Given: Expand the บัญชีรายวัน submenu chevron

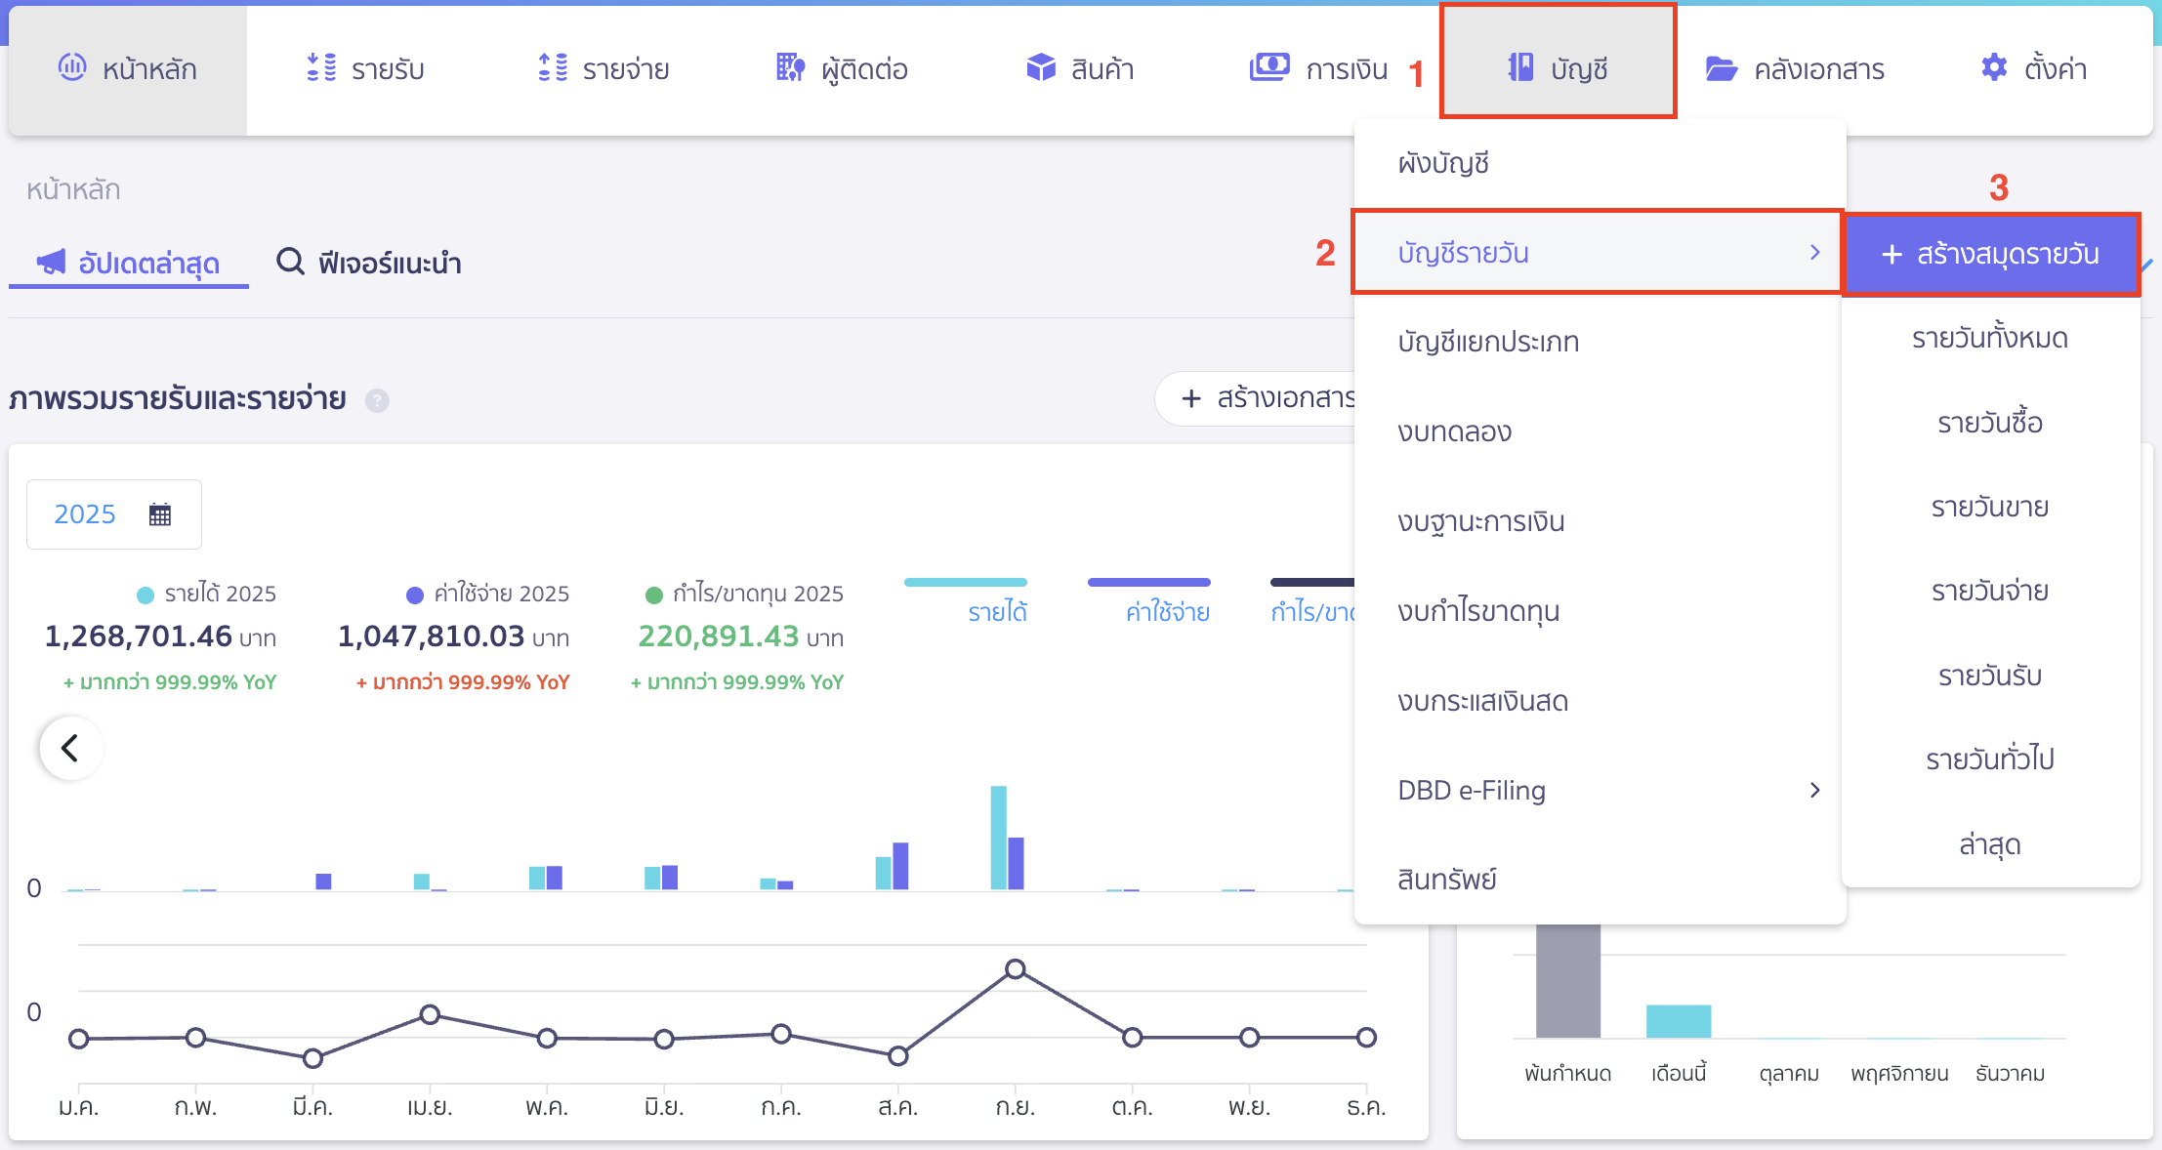Looking at the screenshot, I should pyautogui.click(x=1814, y=252).
